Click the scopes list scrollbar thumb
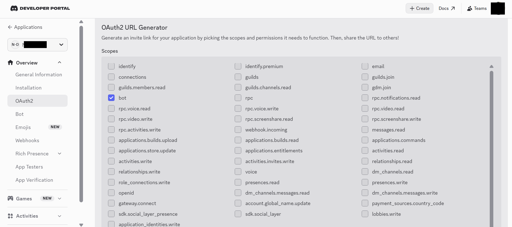This screenshot has width=512, height=227. point(491,148)
